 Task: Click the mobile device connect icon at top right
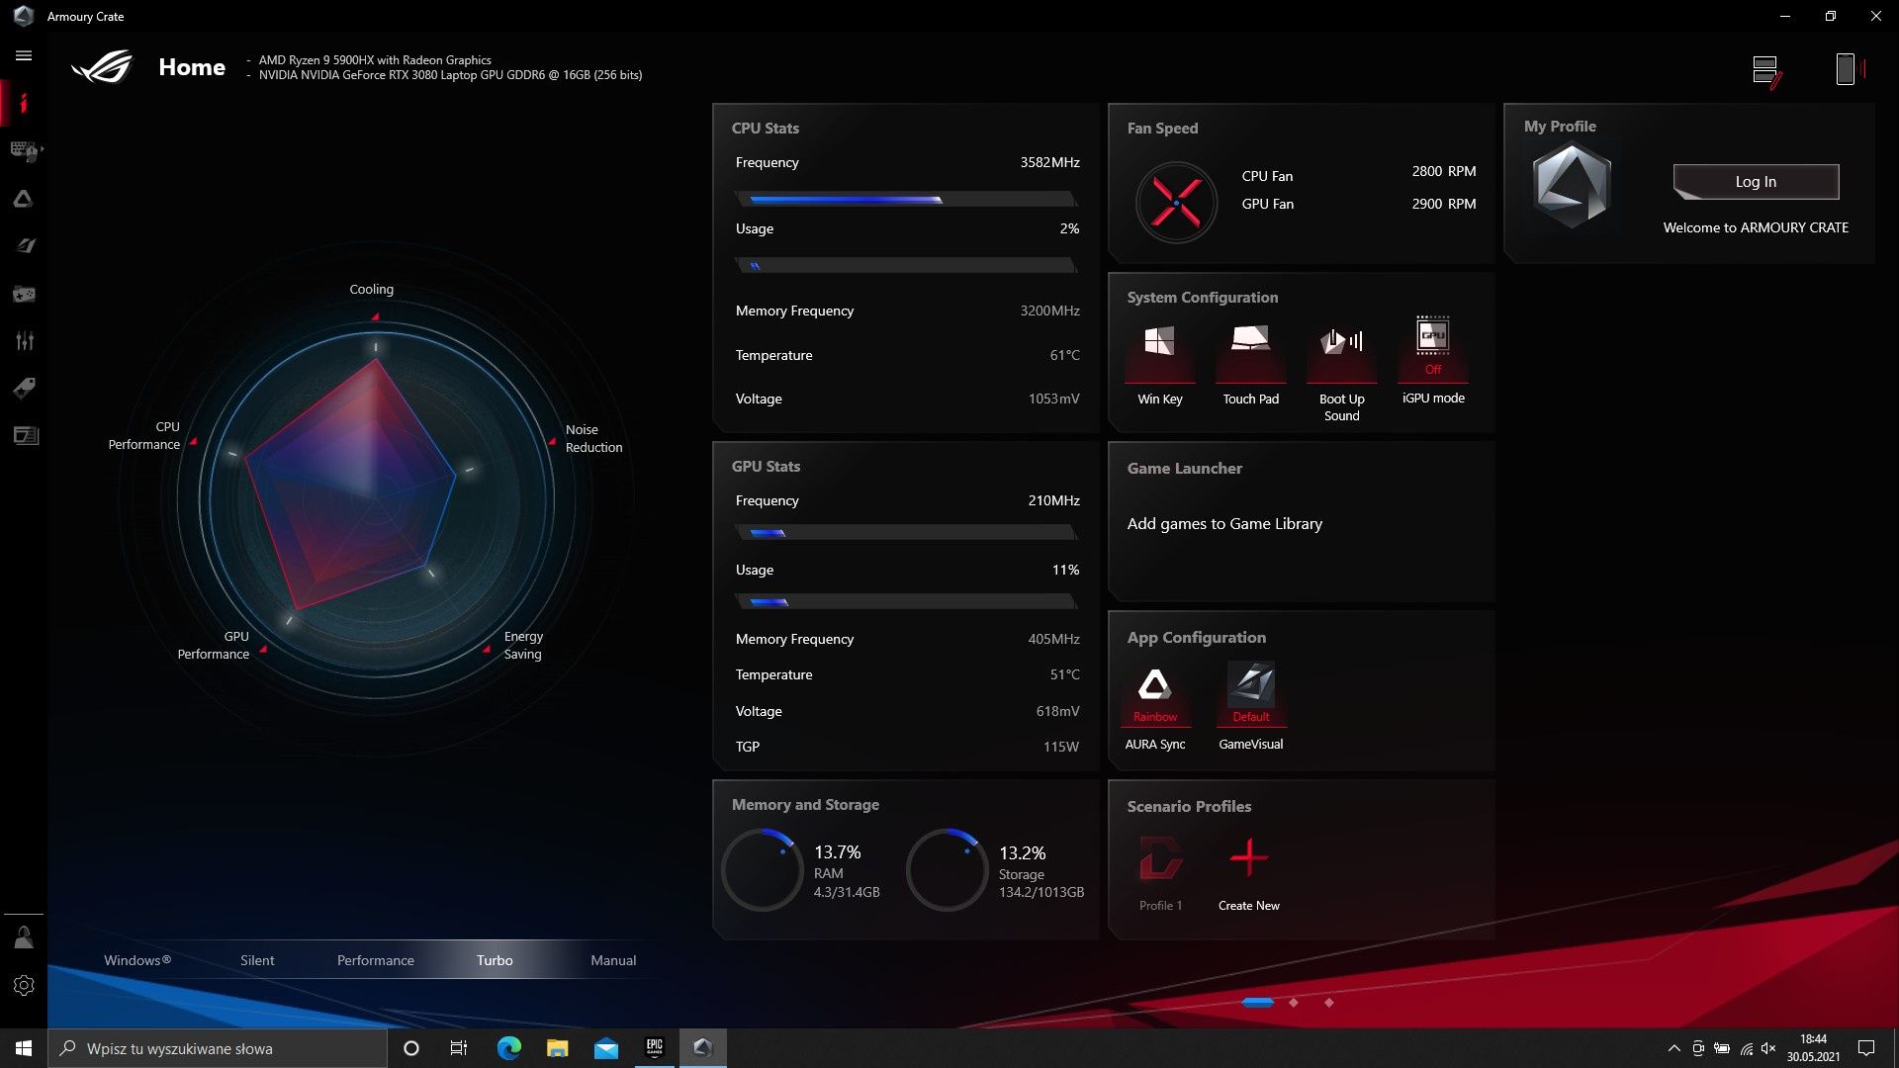pos(1849,68)
